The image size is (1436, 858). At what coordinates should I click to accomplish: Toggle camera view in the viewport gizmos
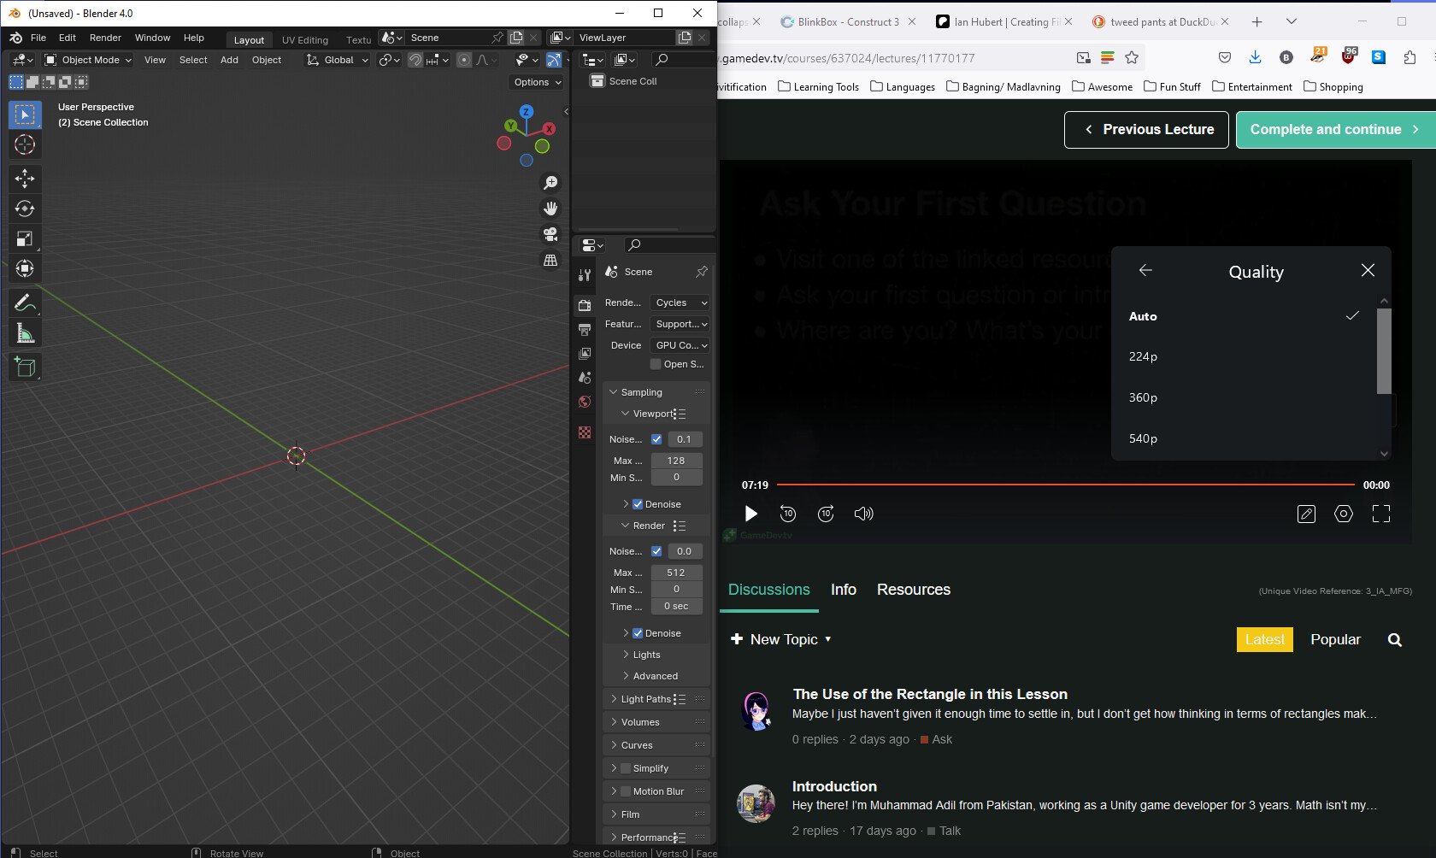(550, 235)
